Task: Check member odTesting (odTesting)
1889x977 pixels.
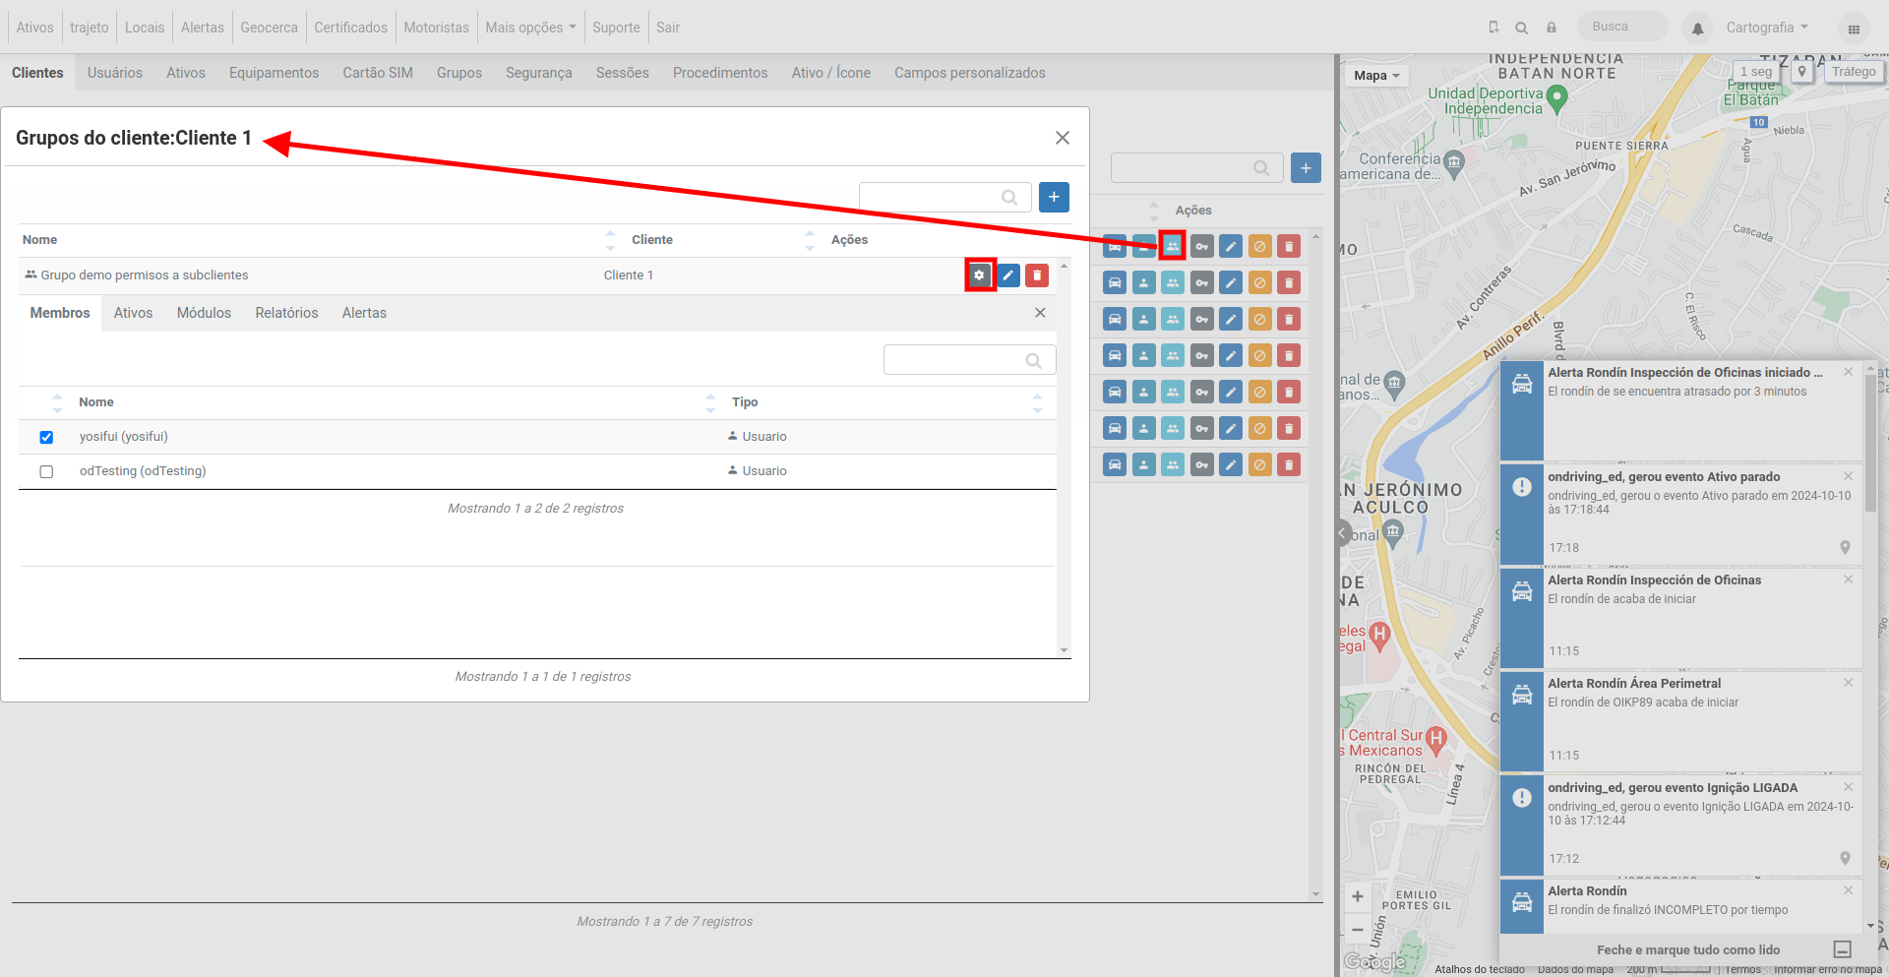Action: pos(46,471)
